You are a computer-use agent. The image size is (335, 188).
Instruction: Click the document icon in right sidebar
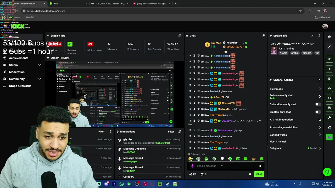point(330,79)
